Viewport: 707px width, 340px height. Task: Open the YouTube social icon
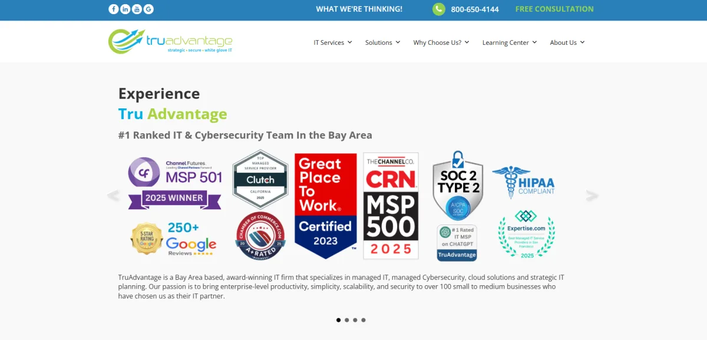coord(137,9)
